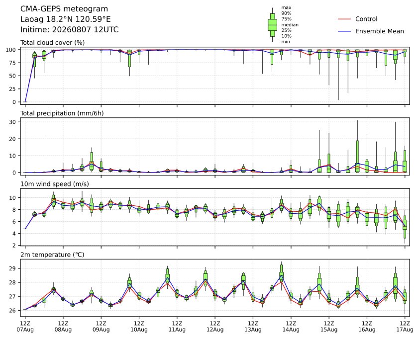
Task: Click the '09Aug' x-axis date label
Action: pos(101,330)
